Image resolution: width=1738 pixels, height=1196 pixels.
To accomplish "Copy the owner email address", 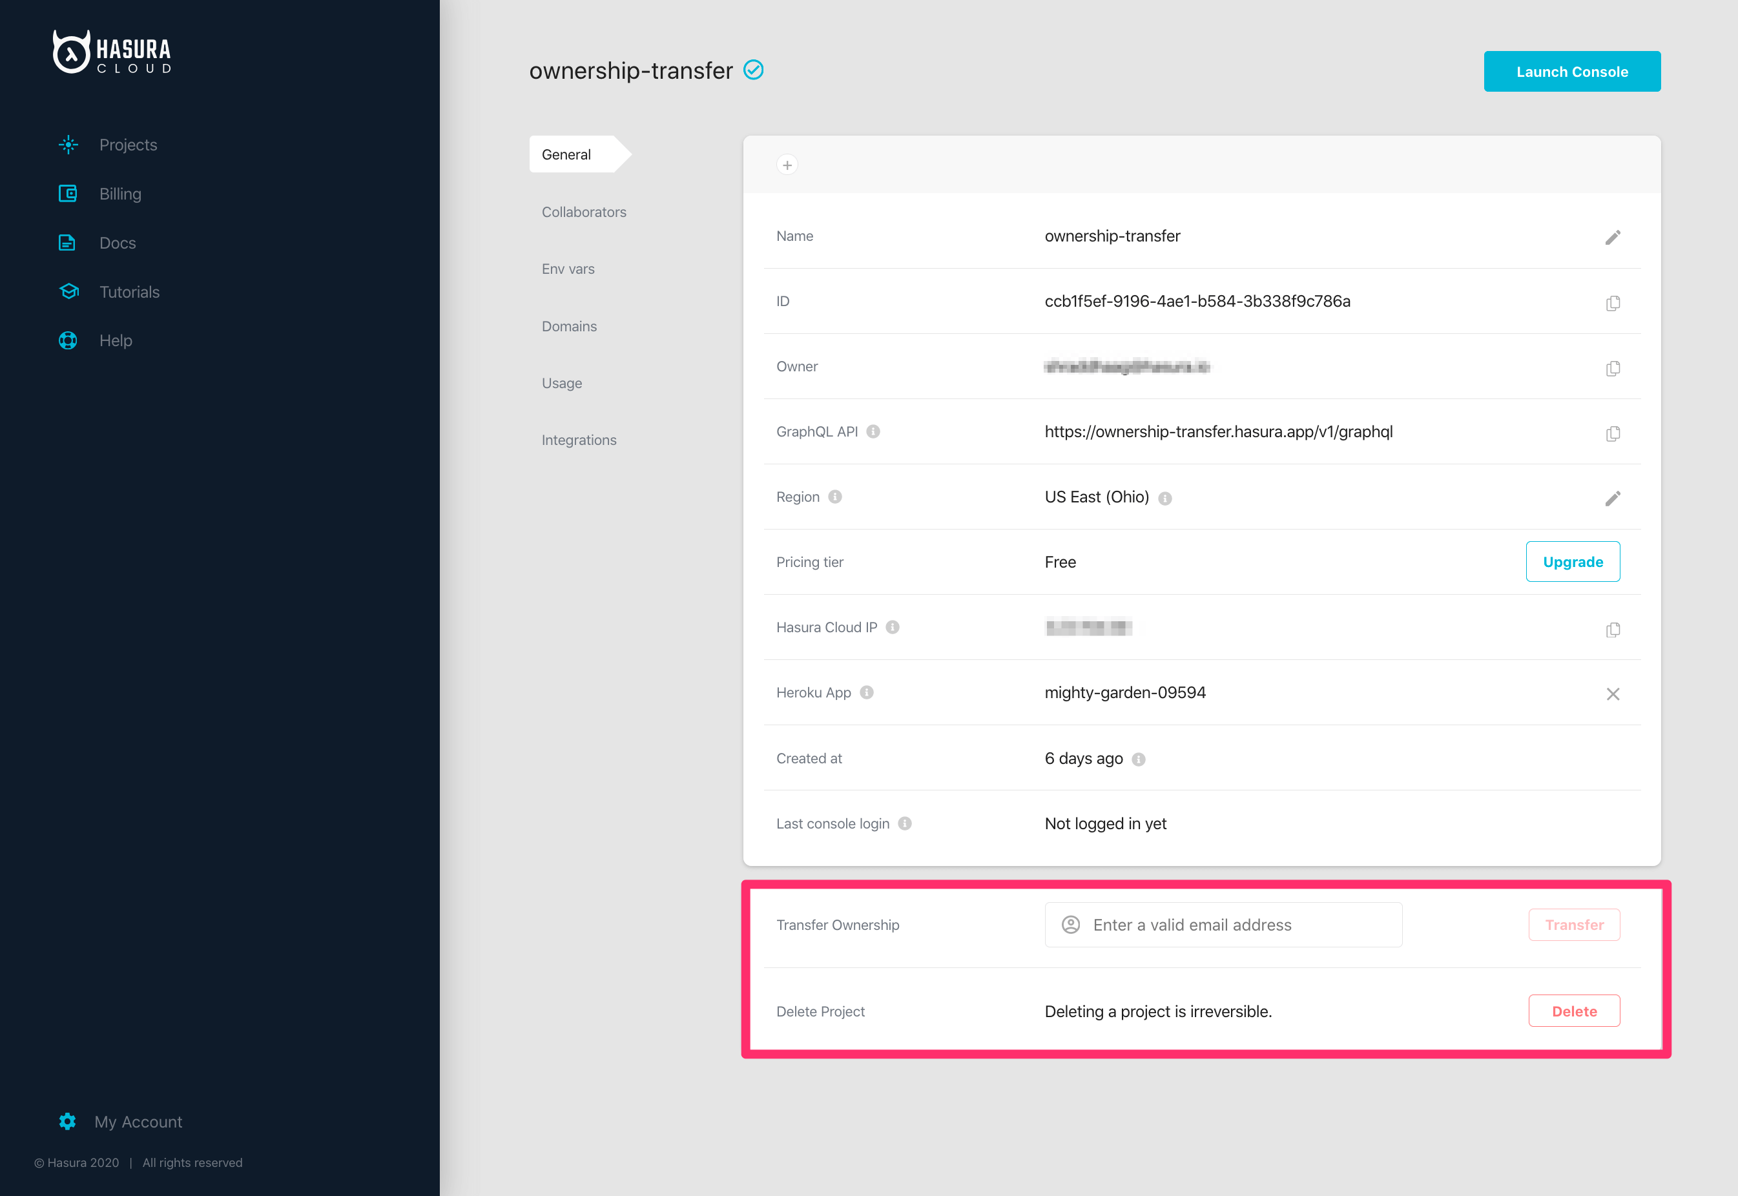I will tap(1612, 368).
